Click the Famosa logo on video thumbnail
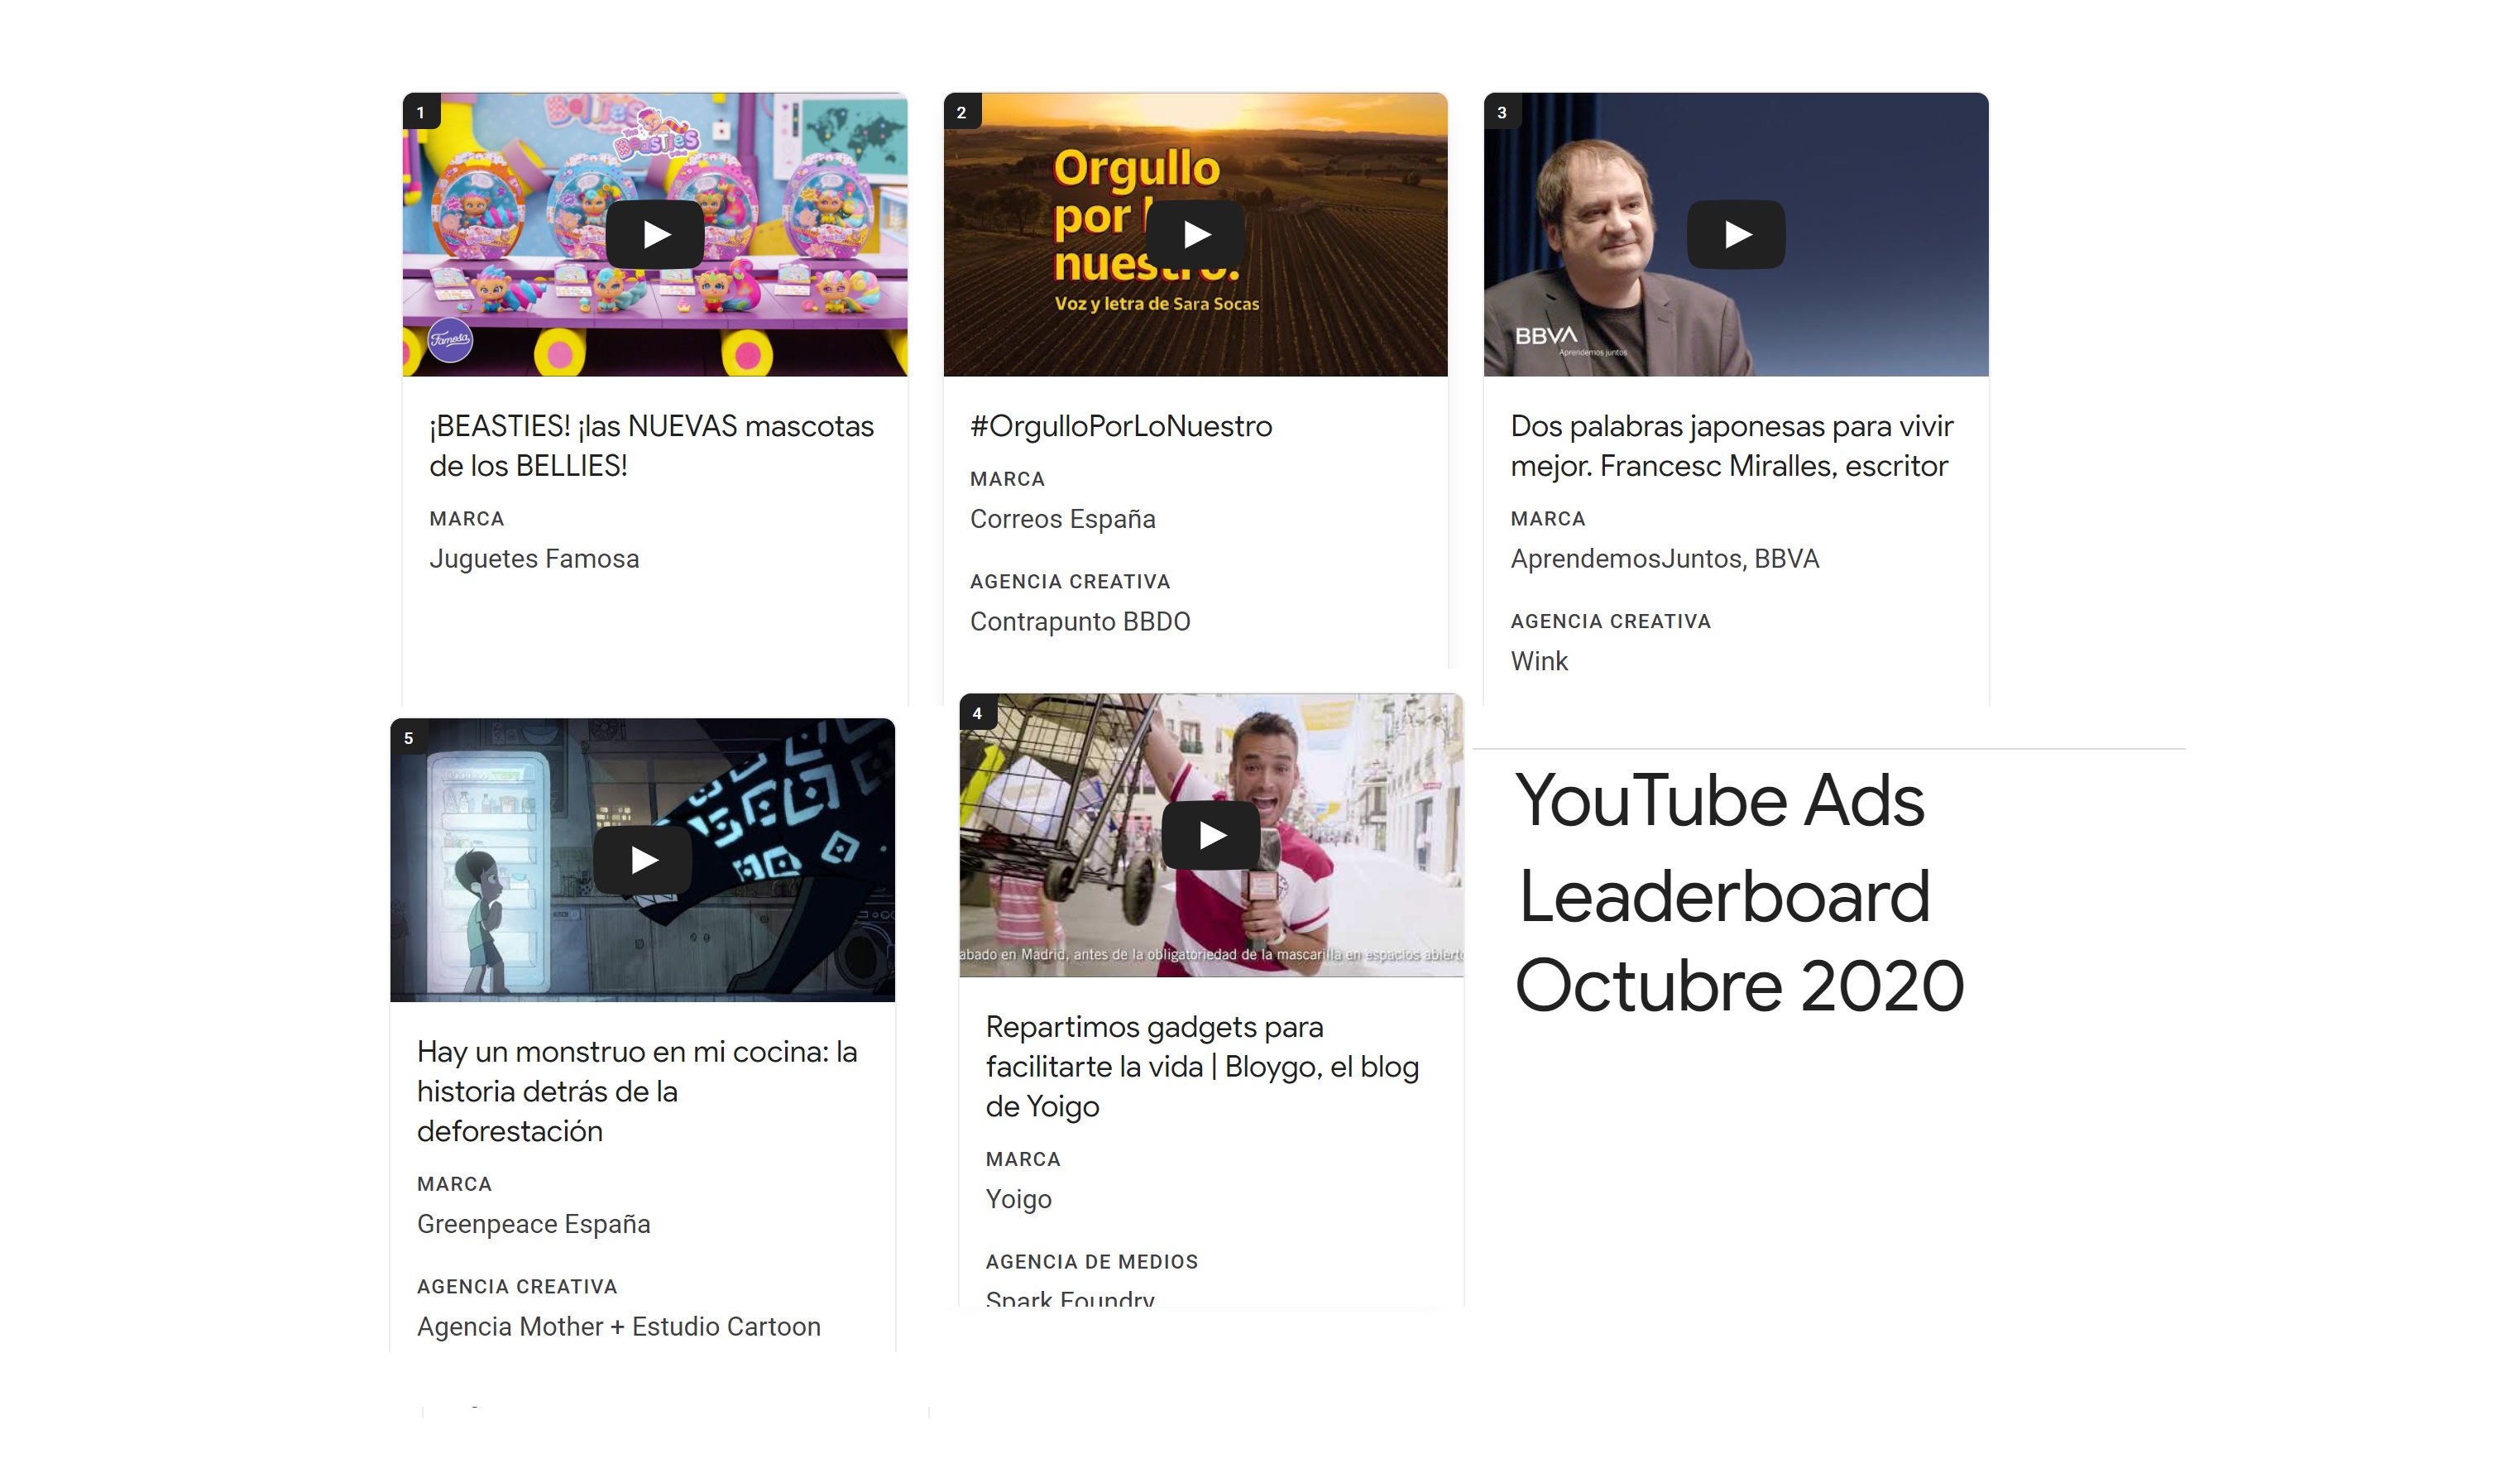 pos(450,339)
